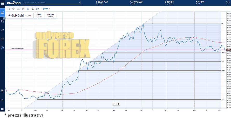Open GLD Gold instrument info icon
Image resolution: width=231 pixels, height=119 pixels.
(x=9, y=15)
